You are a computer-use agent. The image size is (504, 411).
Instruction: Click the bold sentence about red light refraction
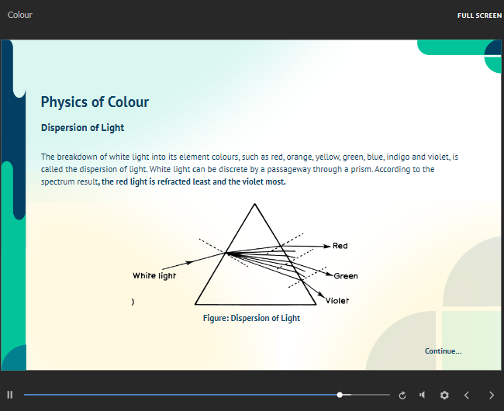(x=194, y=182)
